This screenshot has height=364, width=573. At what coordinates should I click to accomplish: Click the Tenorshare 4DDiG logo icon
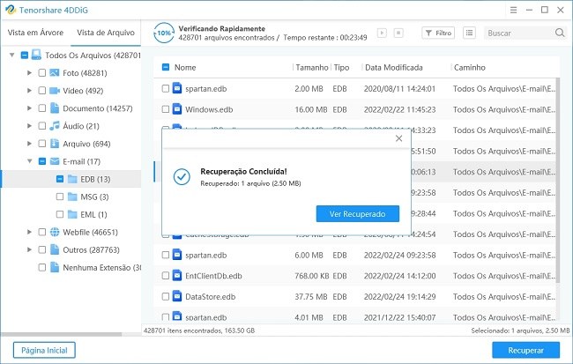tap(11, 10)
